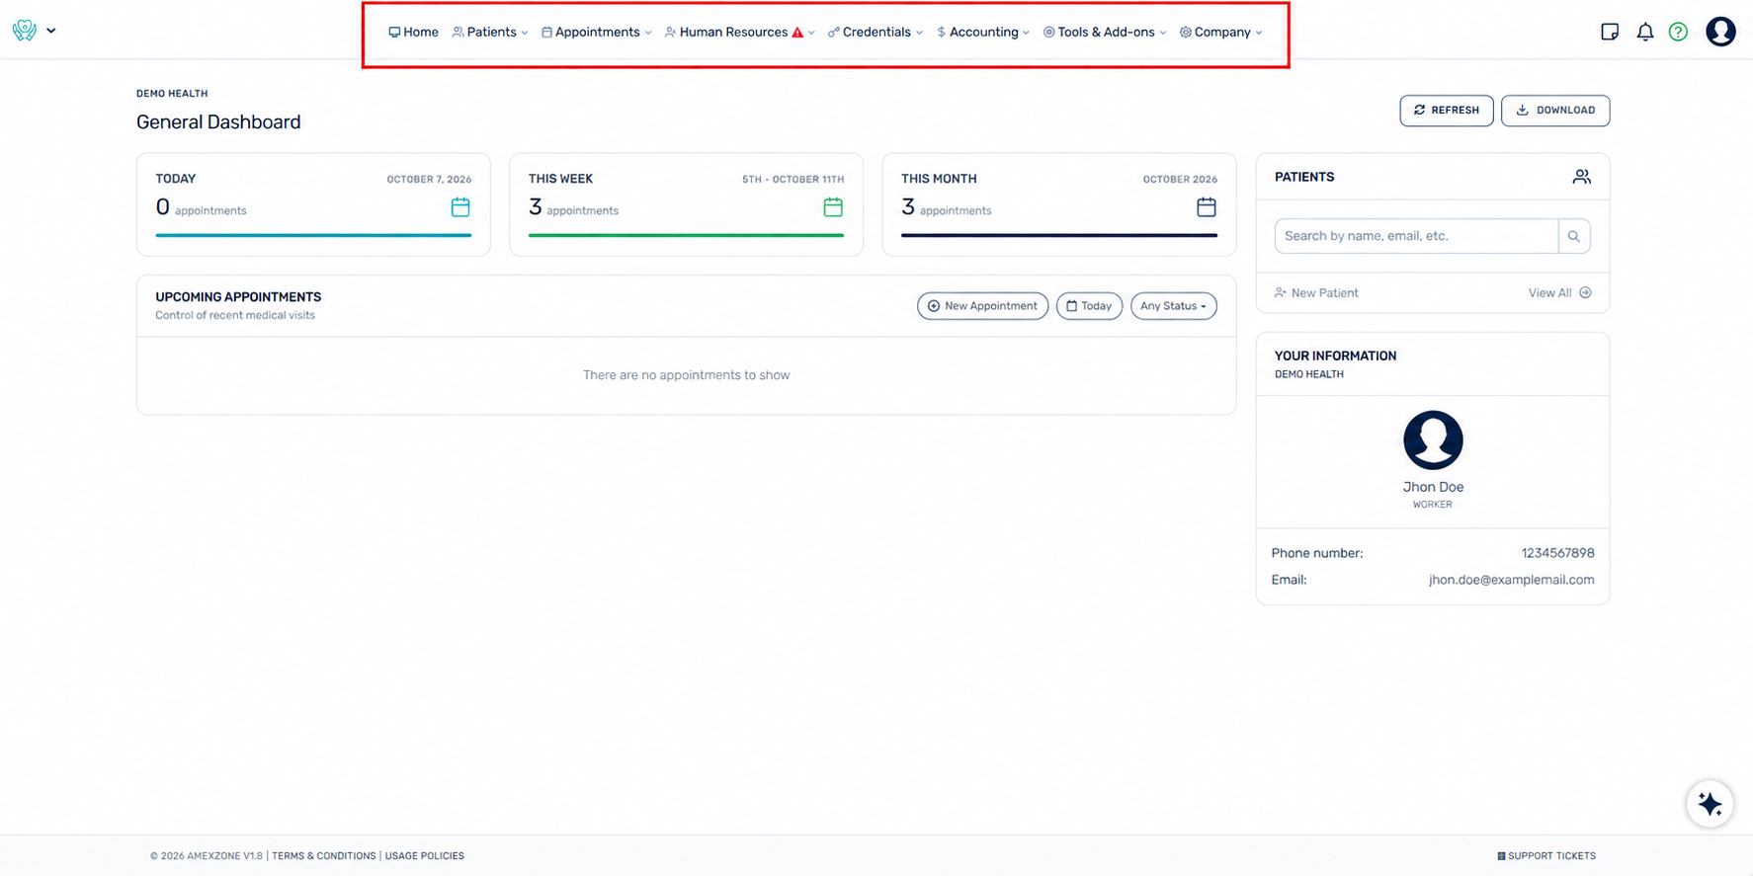Open the Appointments menu
This screenshot has height=876, width=1753.
597,33
